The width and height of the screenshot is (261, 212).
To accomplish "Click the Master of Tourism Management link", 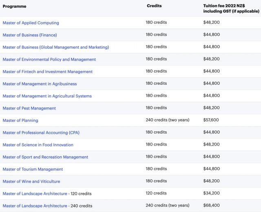I will tap(33, 169).
